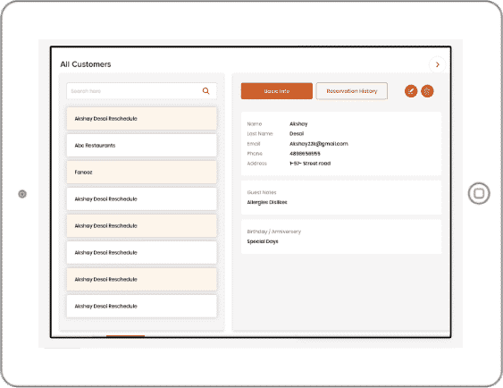Click the magnifier search icon
This screenshot has width=503, height=388.
[x=206, y=91]
